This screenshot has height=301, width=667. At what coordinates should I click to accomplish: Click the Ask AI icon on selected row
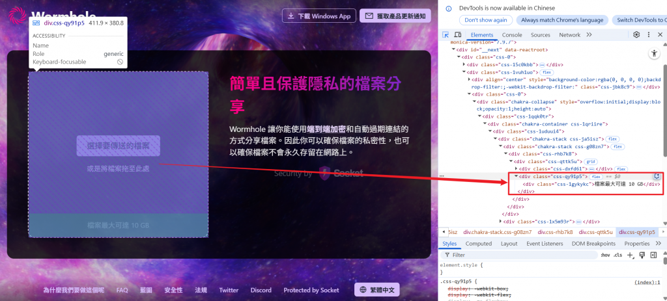tap(657, 176)
